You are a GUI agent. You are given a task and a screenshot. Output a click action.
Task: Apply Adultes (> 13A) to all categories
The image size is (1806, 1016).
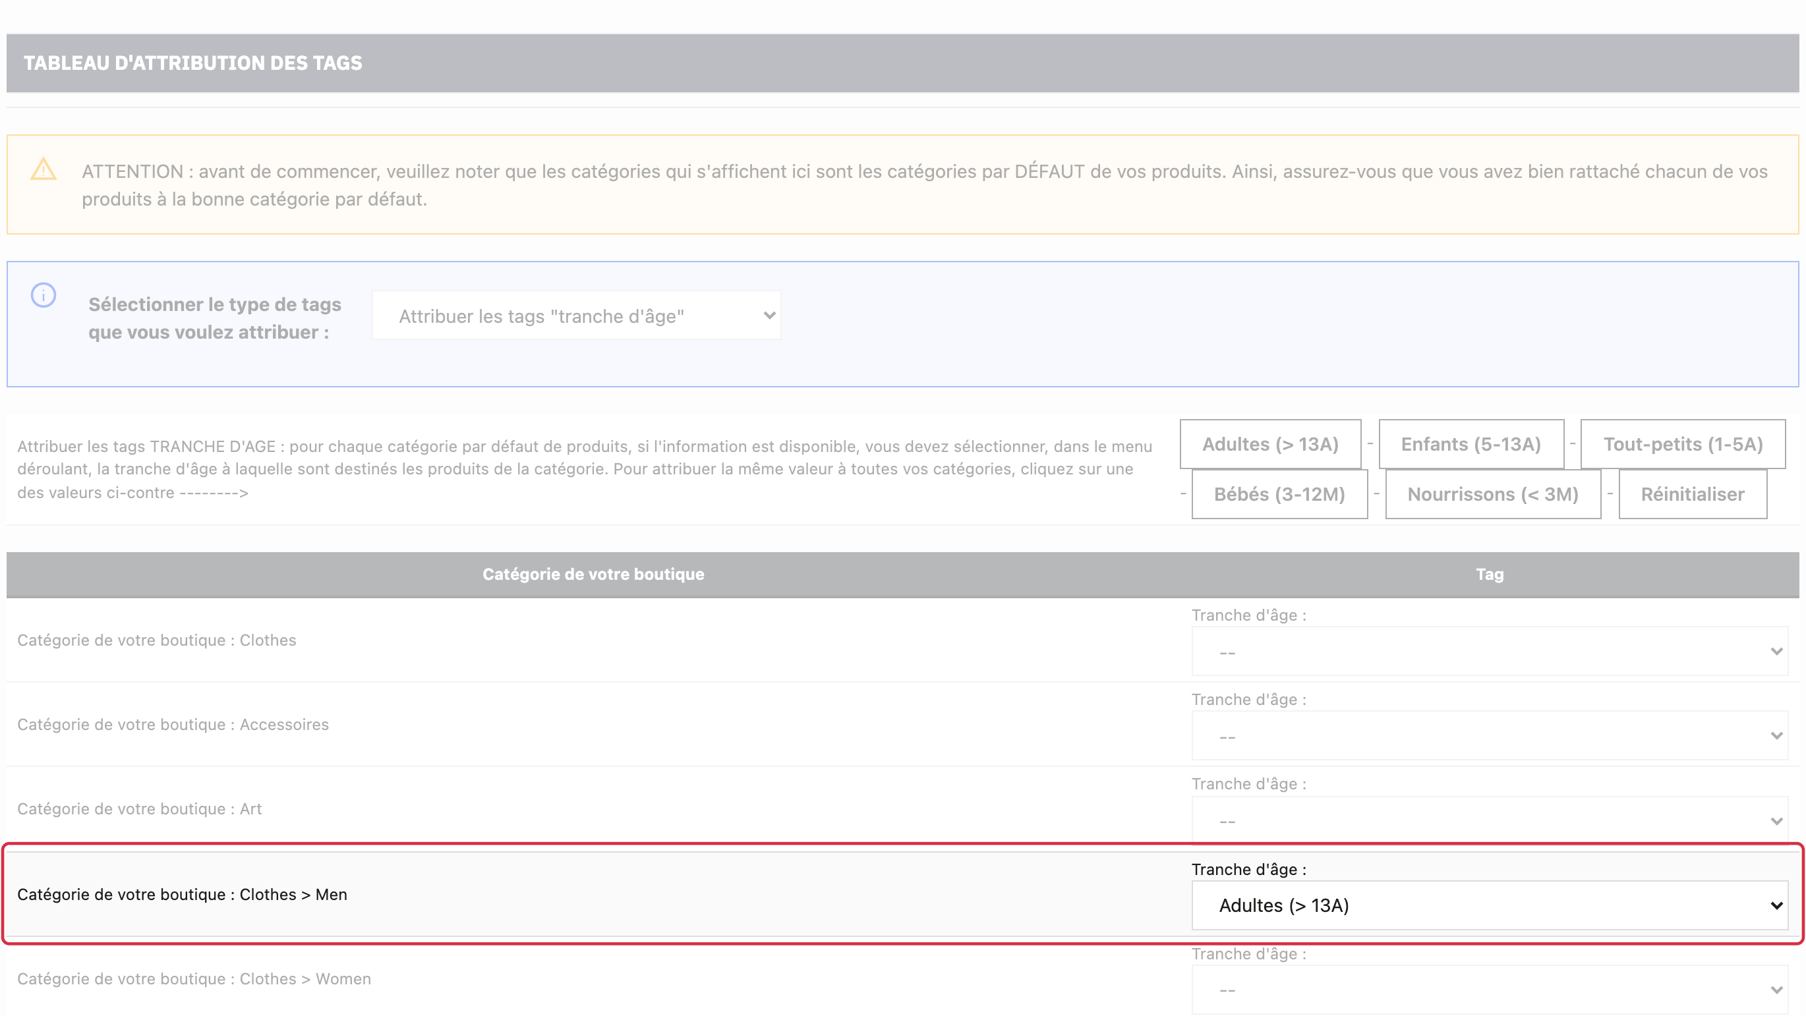[1270, 444]
